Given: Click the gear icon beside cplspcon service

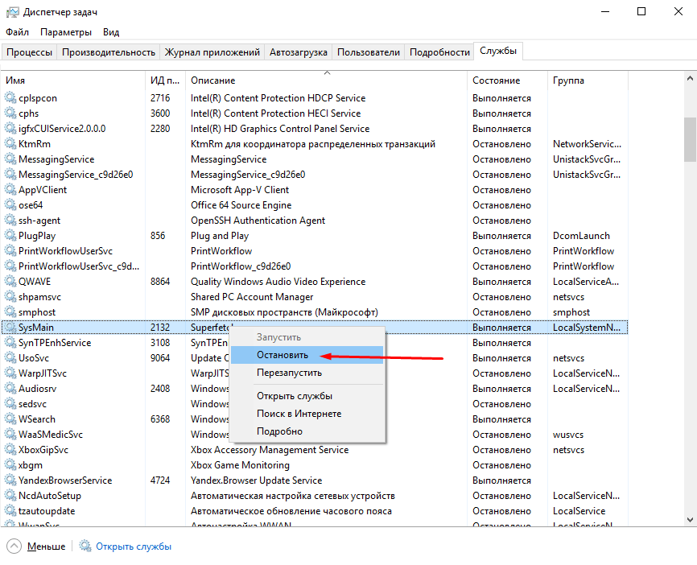Looking at the screenshot, I should [x=10, y=97].
